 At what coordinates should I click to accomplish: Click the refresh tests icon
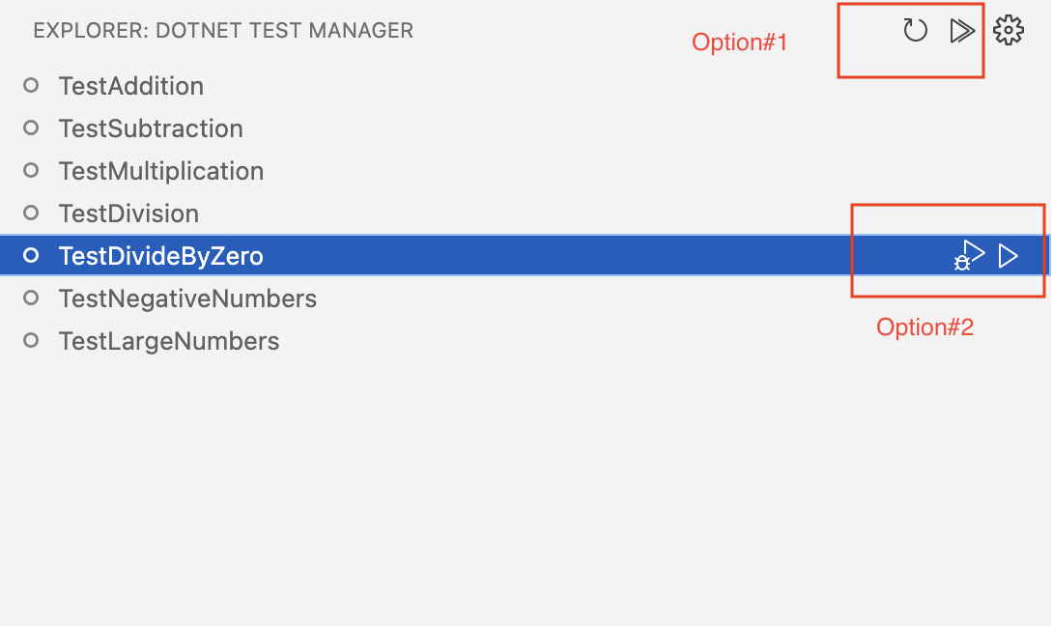tap(915, 30)
